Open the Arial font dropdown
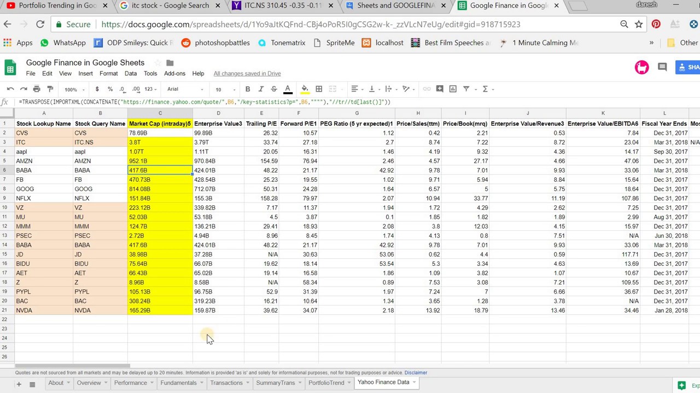 185,89
